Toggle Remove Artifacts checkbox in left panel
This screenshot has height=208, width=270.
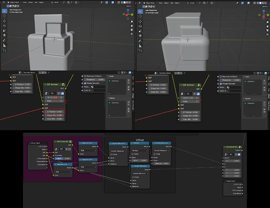click(85, 76)
